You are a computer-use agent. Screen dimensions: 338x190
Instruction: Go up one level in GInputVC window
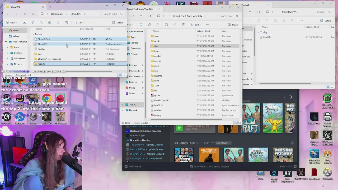(25, 14)
